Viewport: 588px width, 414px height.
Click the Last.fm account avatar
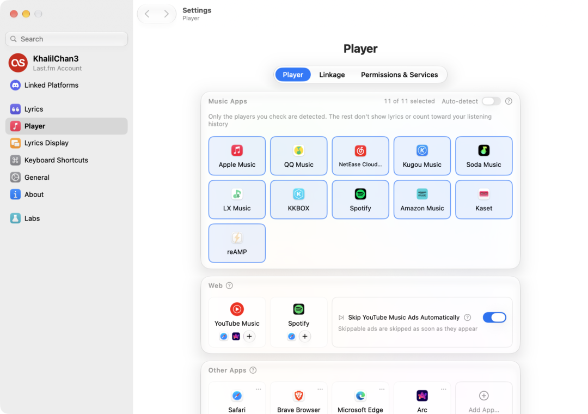[18, 63]
